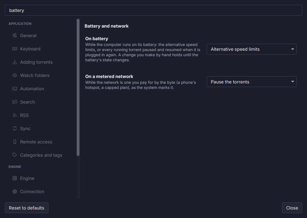Click the "APPLICATION" sidebar group header
The image size is (307, 218).
click(x=20, y=24)
